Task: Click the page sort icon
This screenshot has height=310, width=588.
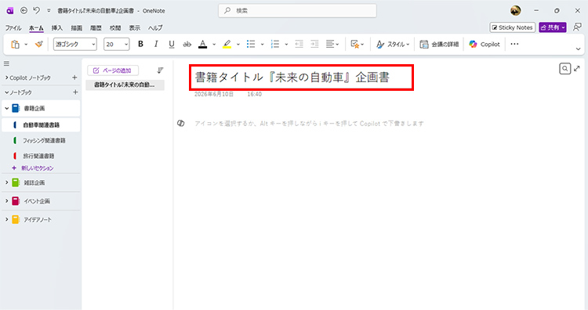Action: 160,70
